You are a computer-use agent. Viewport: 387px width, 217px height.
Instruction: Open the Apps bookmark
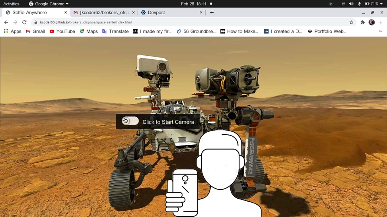[x=12, y=31]
